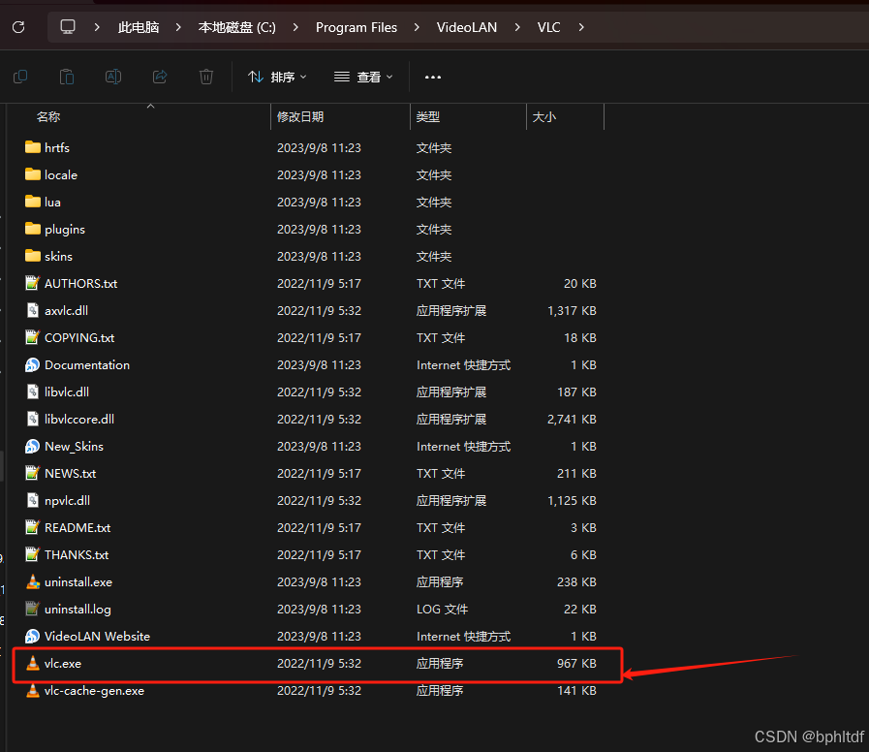Image resolution: width=869 pixels, height=752 pixels.
Task: Expand chevron after VLC breadcrumb
Action: tap(581, 27)
